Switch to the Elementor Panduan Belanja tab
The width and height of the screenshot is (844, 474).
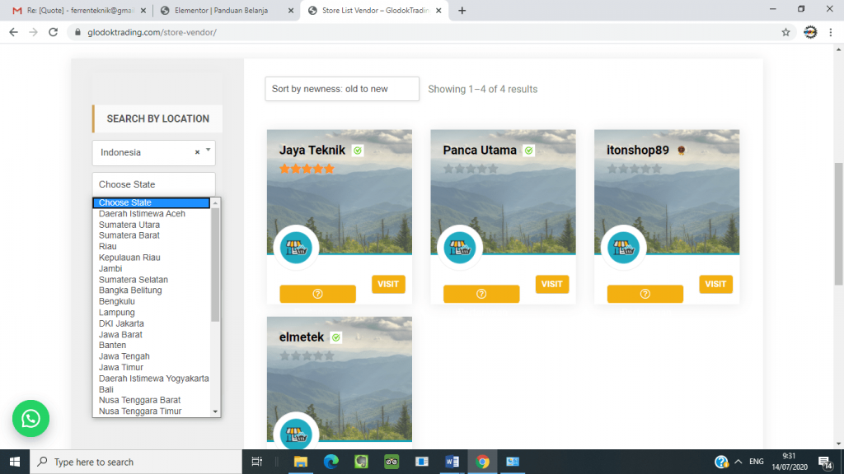[221, 11]
